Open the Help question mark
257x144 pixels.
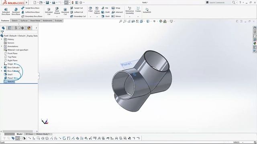click(240, 2)
